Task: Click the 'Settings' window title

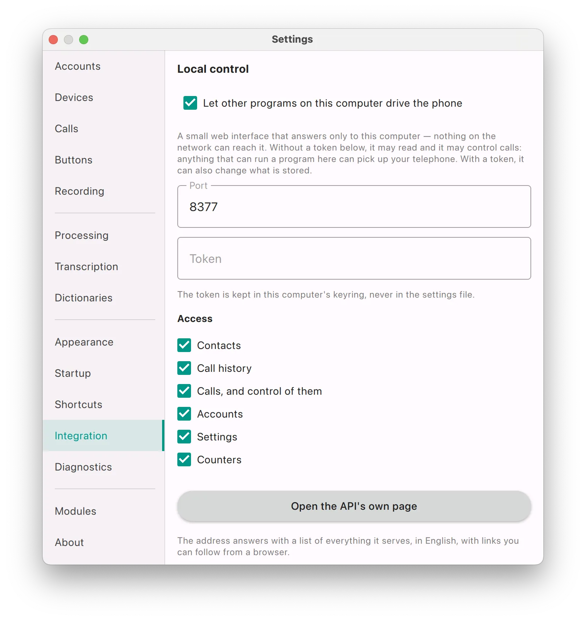Action: (x=292, y=39)
